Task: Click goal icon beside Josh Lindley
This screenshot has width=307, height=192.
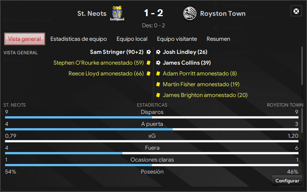Action: click(158, 52)
